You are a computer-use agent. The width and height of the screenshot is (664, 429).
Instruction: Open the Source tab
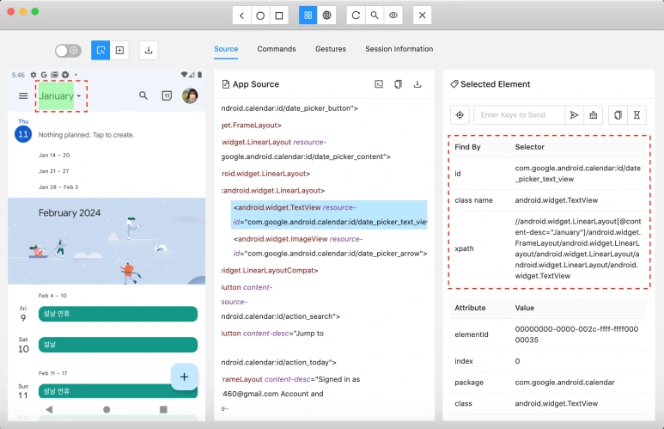tap(226, 49)
